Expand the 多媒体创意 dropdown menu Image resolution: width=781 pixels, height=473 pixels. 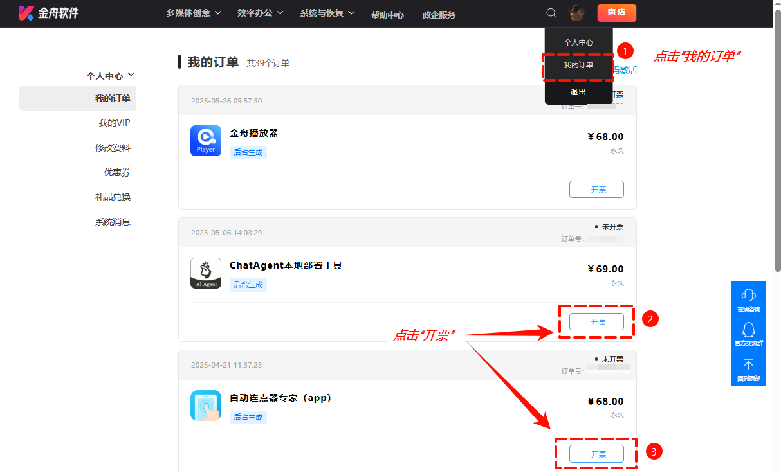(x=194, y=13)
